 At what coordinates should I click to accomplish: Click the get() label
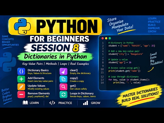(73, 86)
